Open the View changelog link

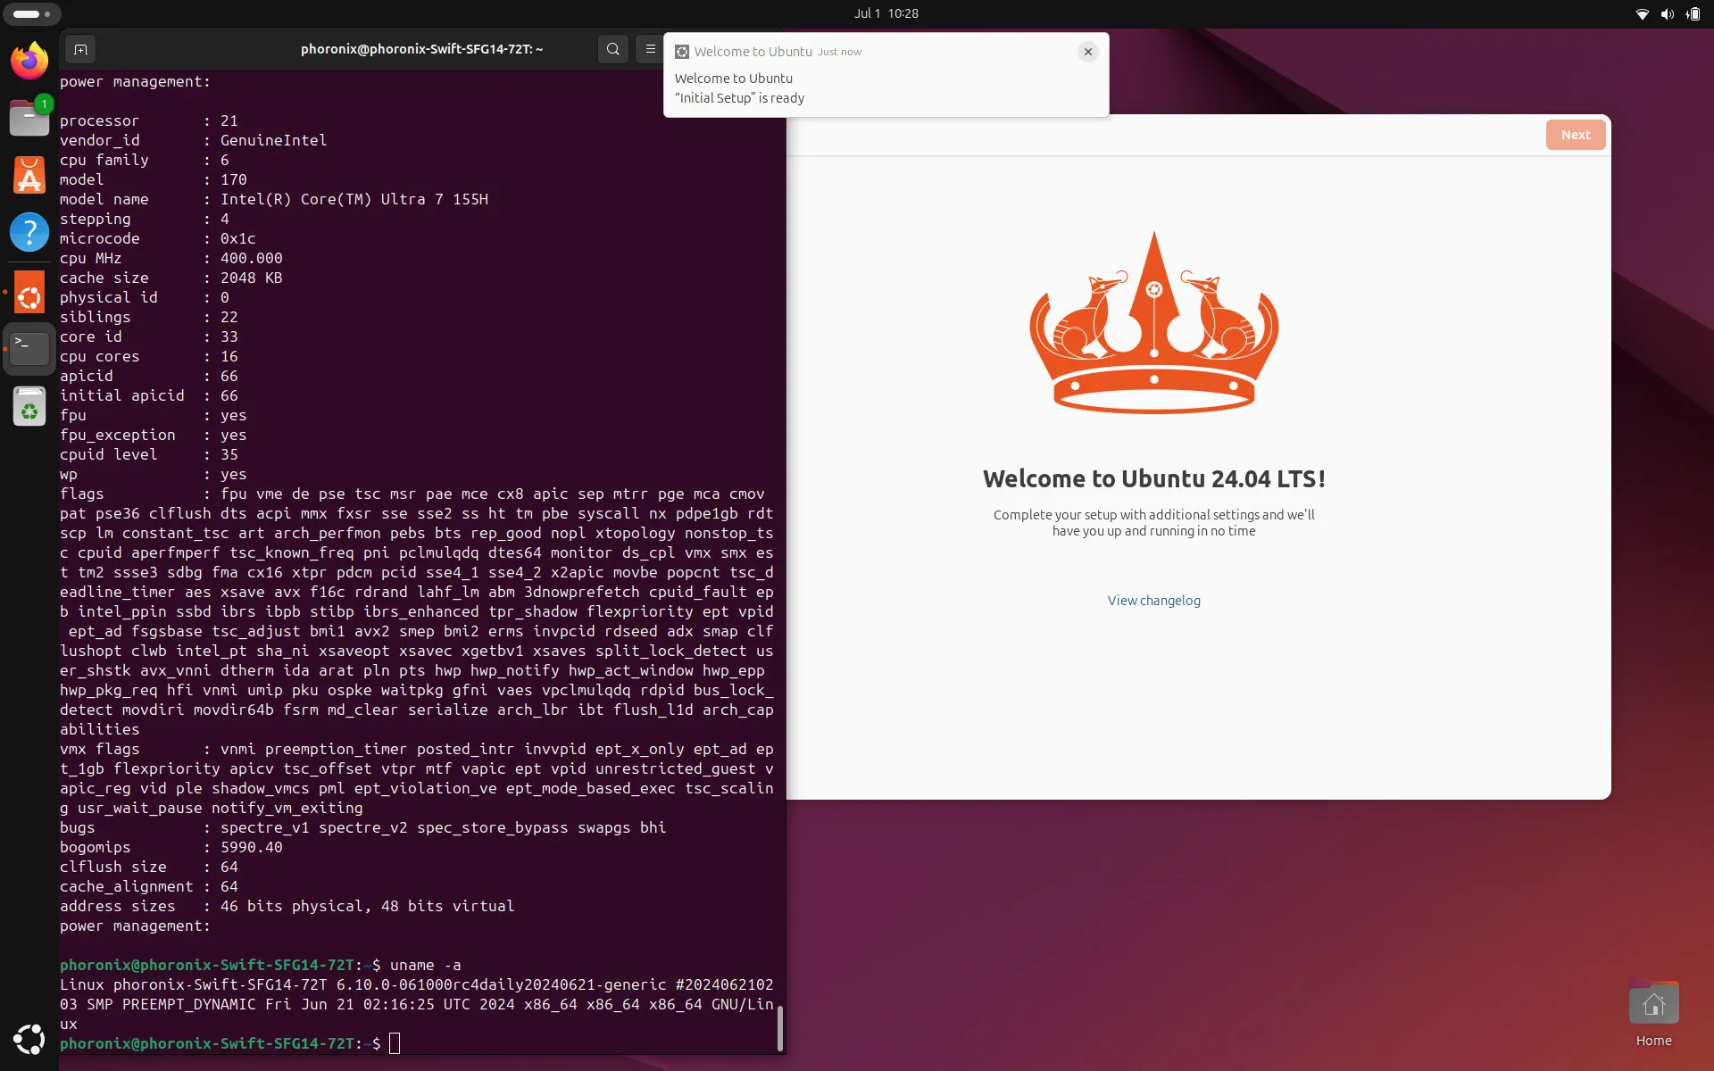pyautogui.click(x=1153, y=601)
